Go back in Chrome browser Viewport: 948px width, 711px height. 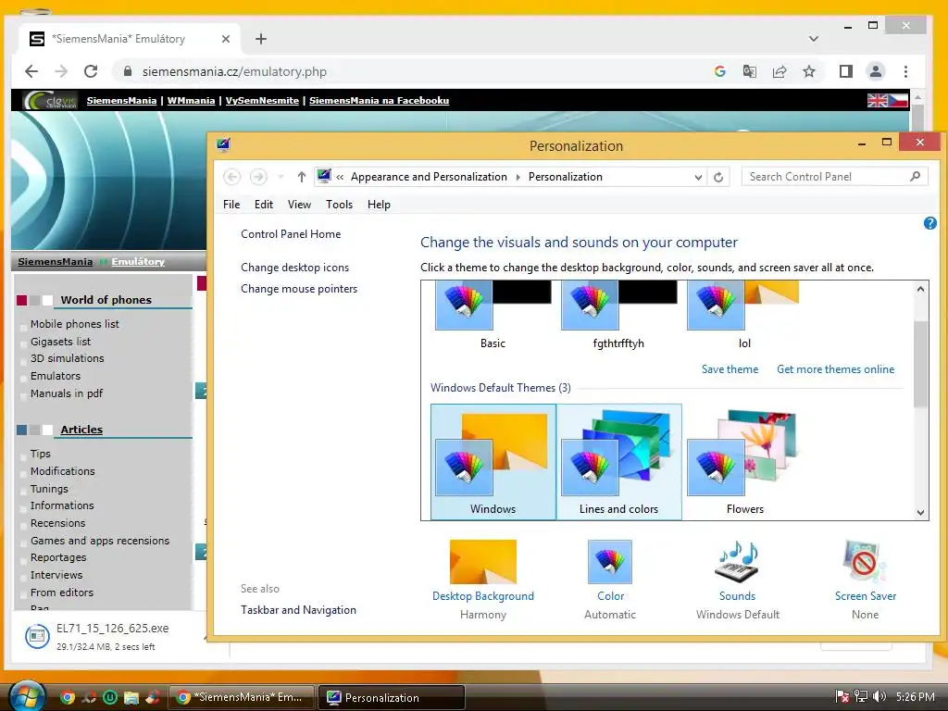pos(31,71)
